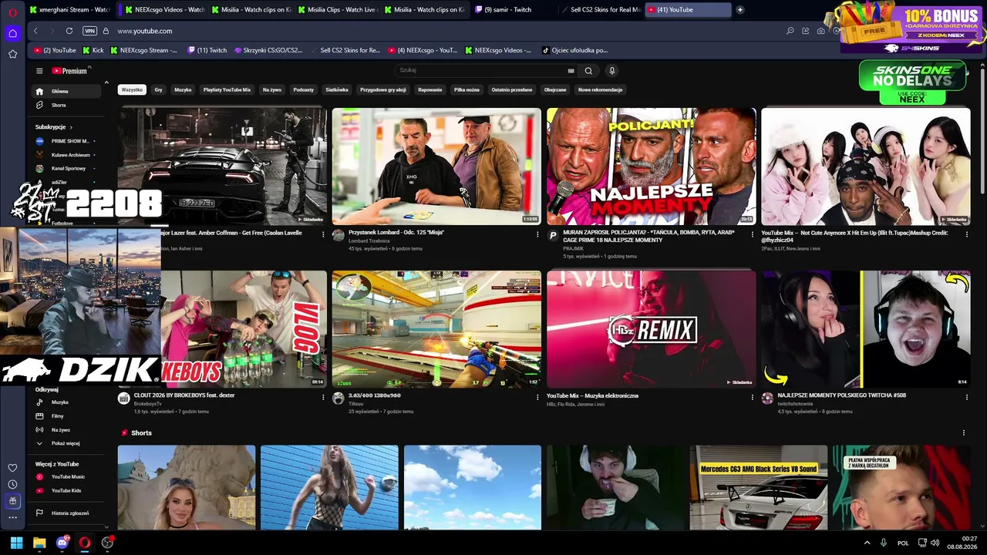Open the Opera sidebar gift box icon
Image resolution: width=987 pixels, height=555 pixels.
(12, 501)
